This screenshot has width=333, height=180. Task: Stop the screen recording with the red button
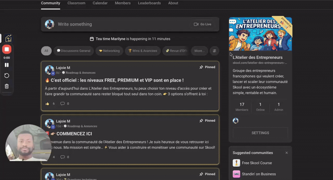click(7, 49)
